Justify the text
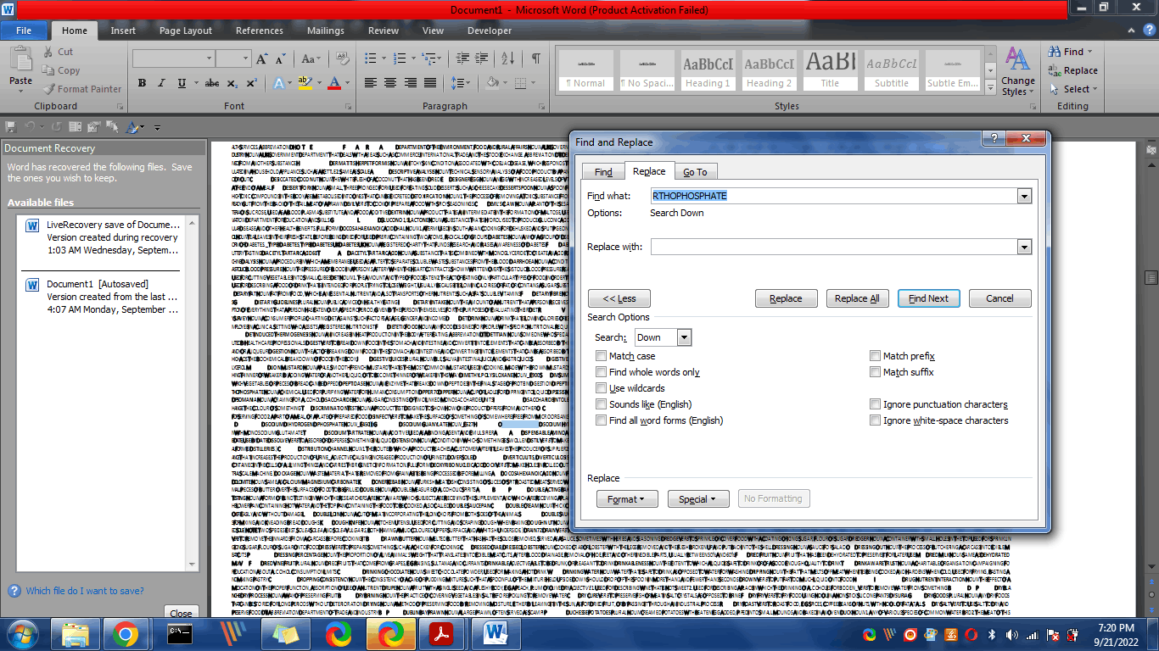Screen dimensions: 1159x651 click(431, 83)
